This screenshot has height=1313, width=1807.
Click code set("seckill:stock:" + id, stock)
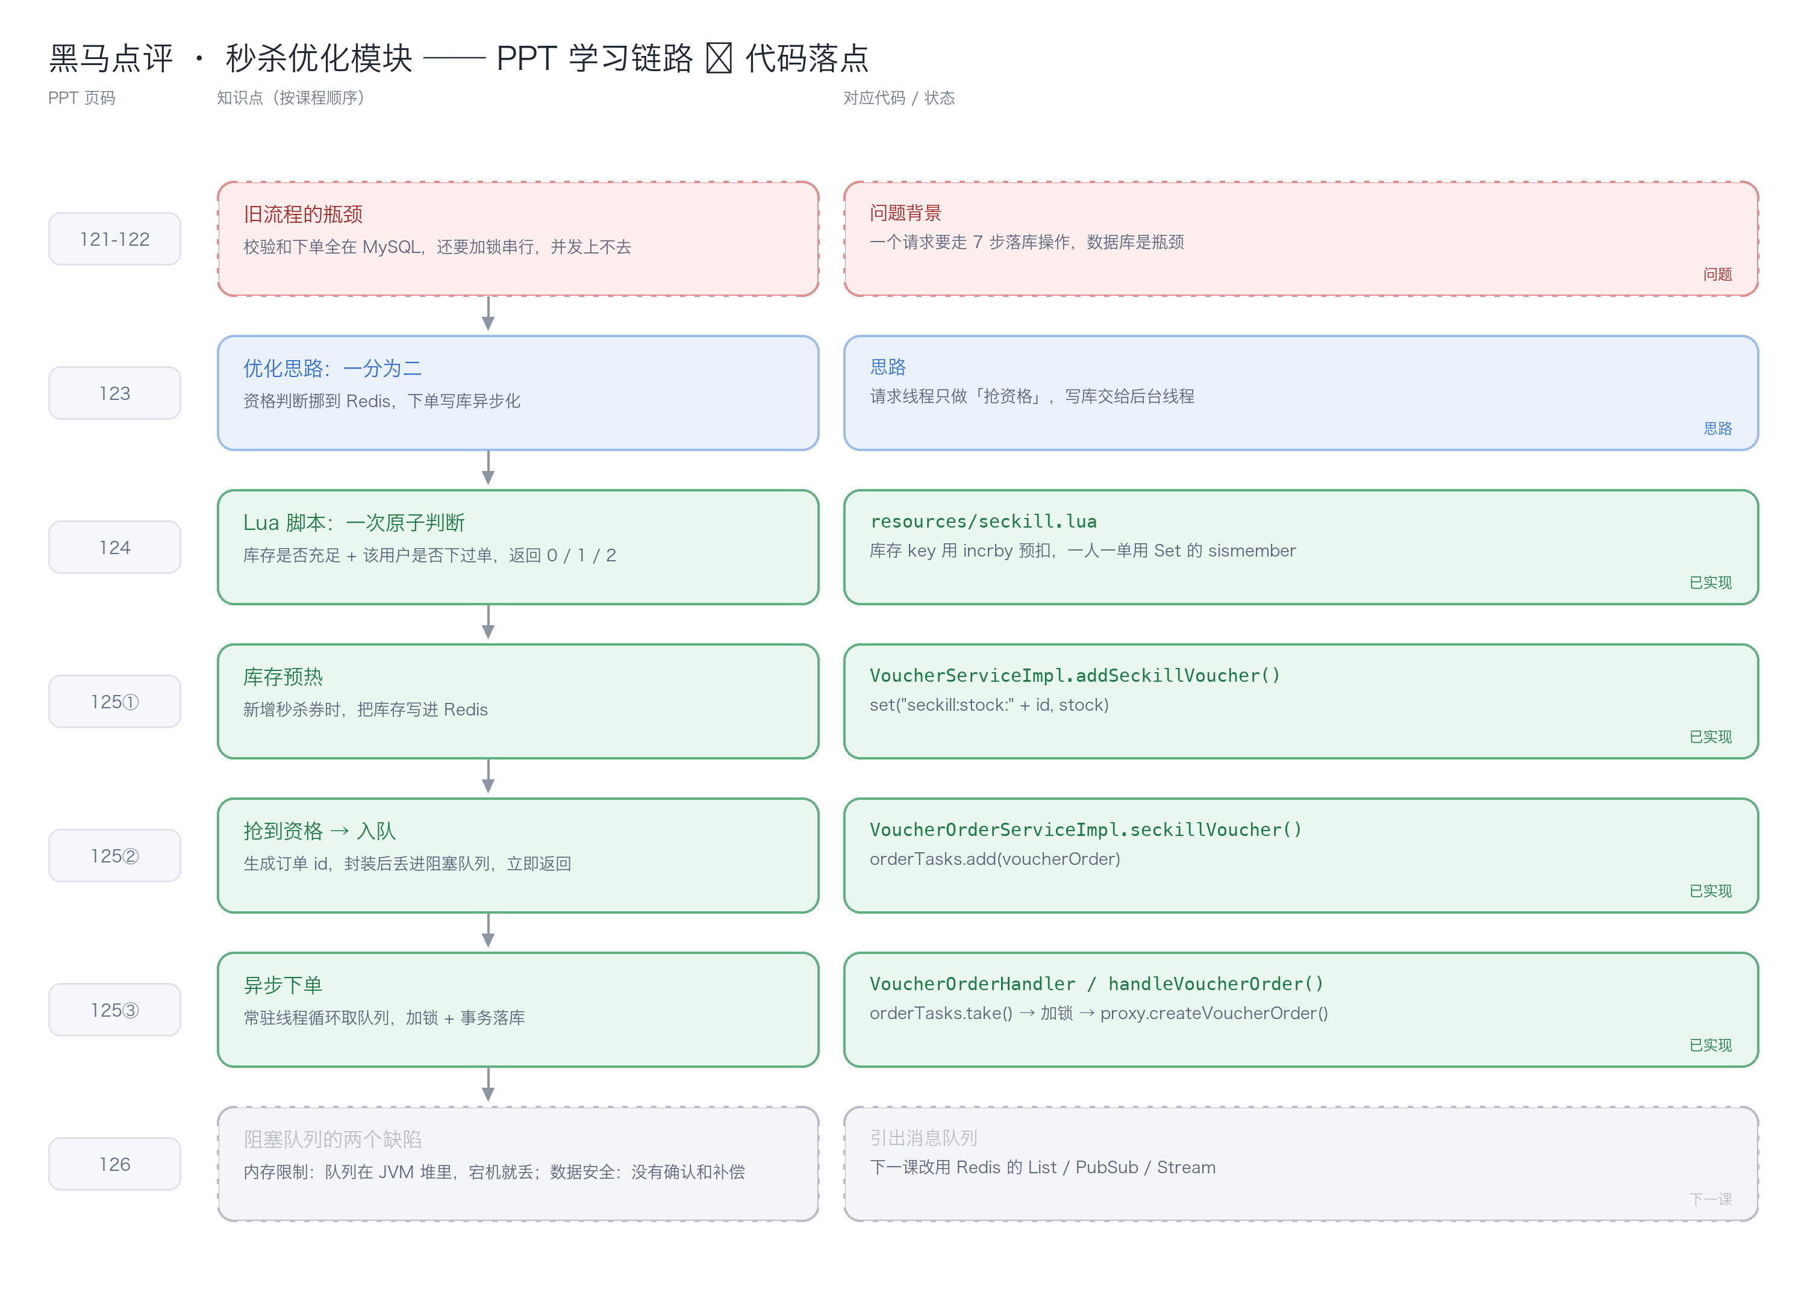[990, 704]
